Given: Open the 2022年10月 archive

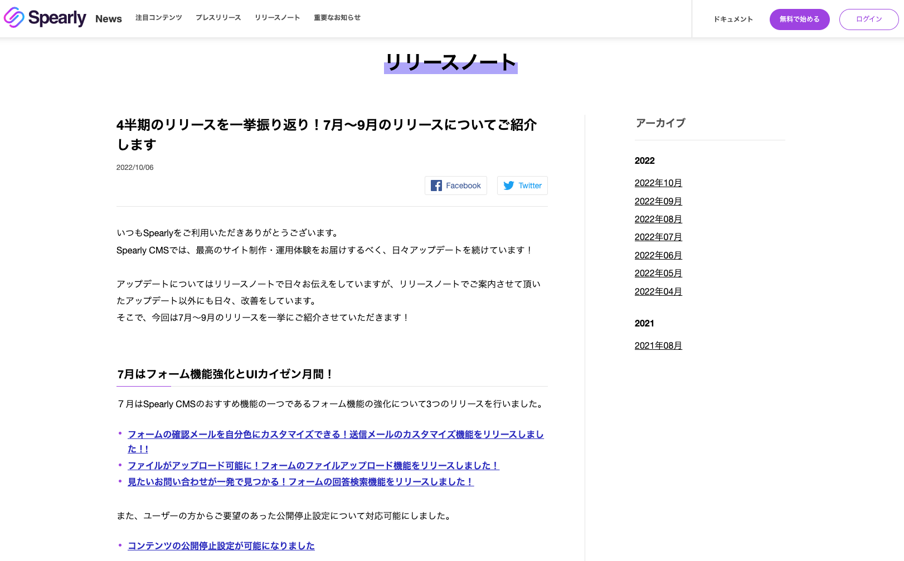Looking at the screenshot, I should click(x=658, y=183).
